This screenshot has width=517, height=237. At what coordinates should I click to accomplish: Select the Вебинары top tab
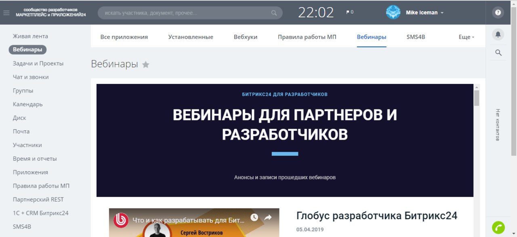pyautogui.click(x=372, y=37)
